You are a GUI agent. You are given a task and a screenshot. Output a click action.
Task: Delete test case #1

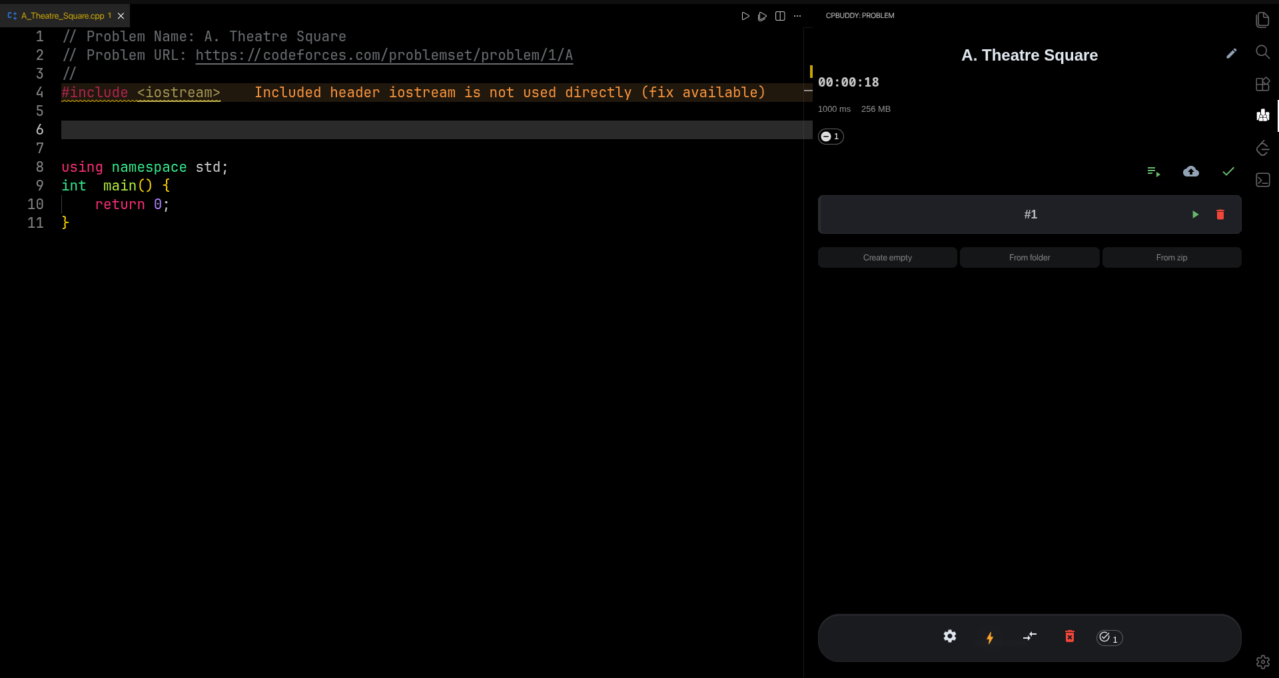pyautogui.click(x=1220, y=214)
